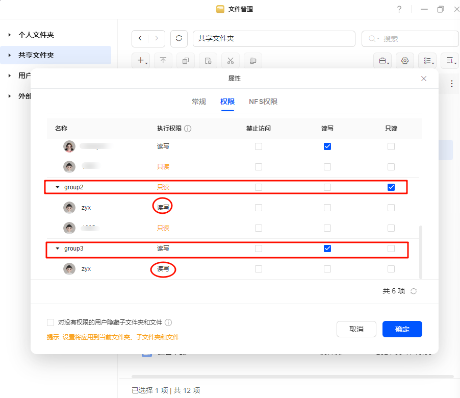Click the scissors cut icon
This screenshot has height=398, width=460.
[x=231, y=61]
